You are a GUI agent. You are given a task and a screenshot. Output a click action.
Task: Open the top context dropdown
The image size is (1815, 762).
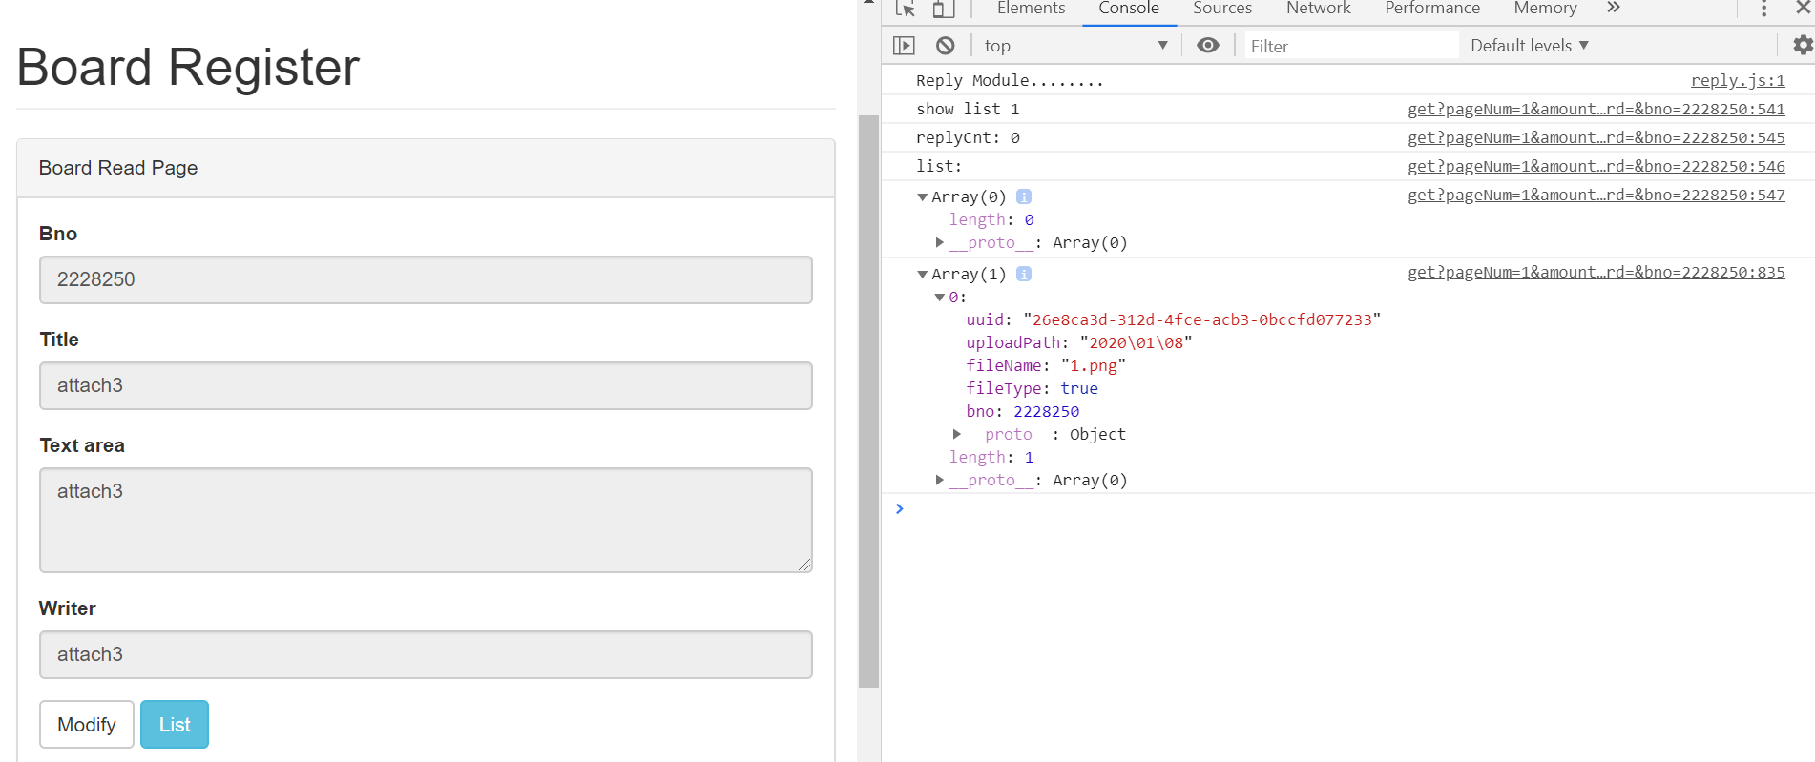click(1075, 46)
